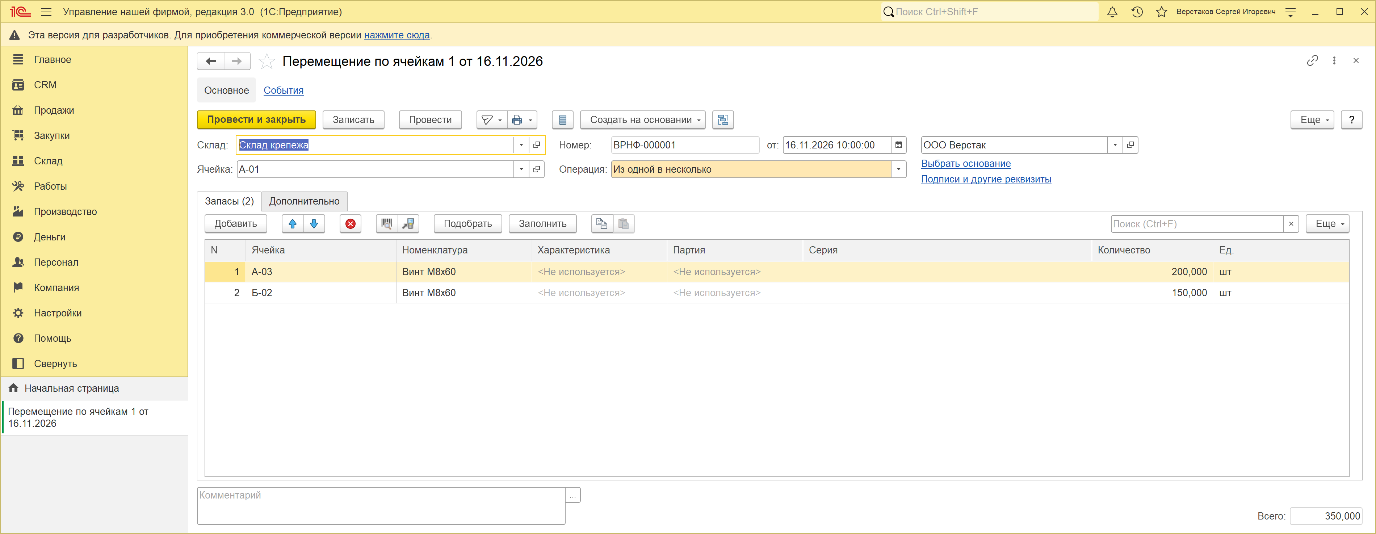Switch to Дополнительно tab
Viewport: 1376px width, 534px height.
tap(305, 201)
